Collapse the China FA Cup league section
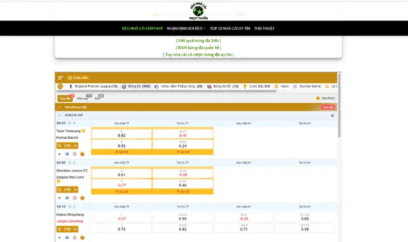The height and width of the screenshot is (242, 408). [59, 115]
